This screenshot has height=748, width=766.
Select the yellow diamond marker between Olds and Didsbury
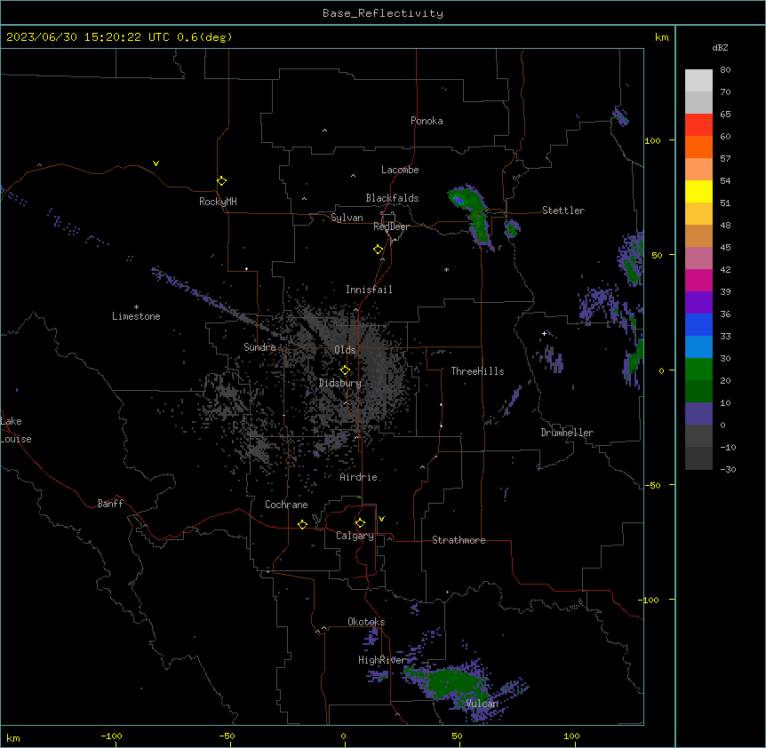(345, 370)
